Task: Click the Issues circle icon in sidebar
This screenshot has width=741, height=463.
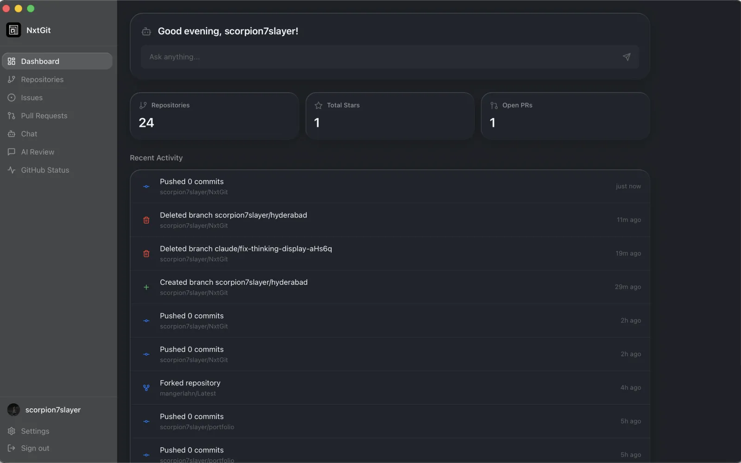Action: 12,98
